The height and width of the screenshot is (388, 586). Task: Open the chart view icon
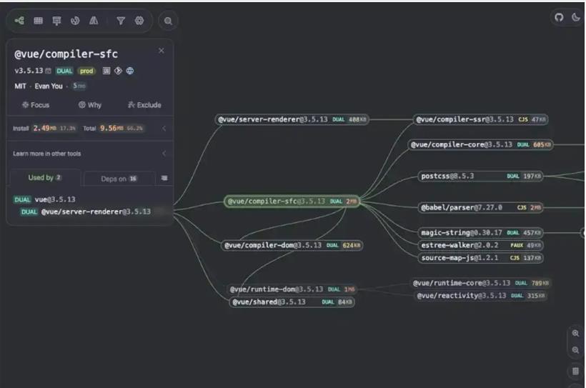75,21
